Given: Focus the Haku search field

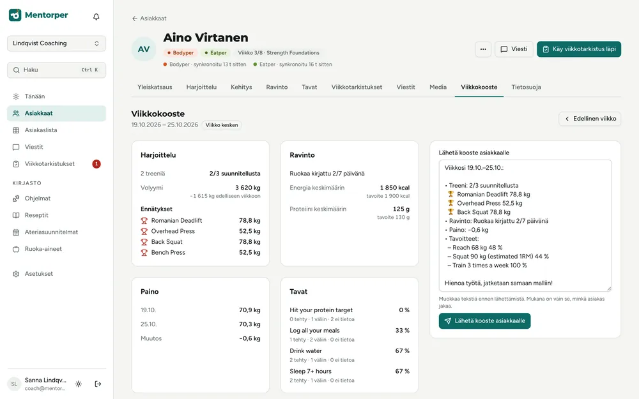Looking at the screenshot, I should 56,70.
